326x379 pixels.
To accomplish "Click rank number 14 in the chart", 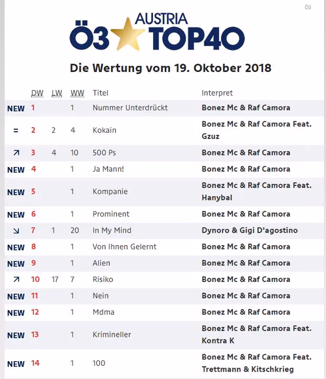I will [35, 363].
